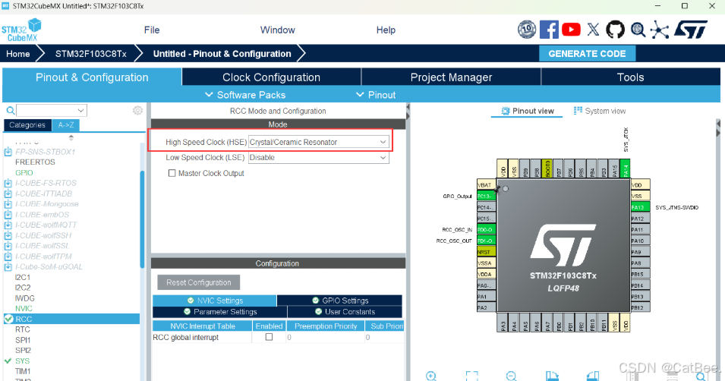Select I2C1 in the peripheral list
This screenshot has width=725, height=381.
click(x=23, y=277)
